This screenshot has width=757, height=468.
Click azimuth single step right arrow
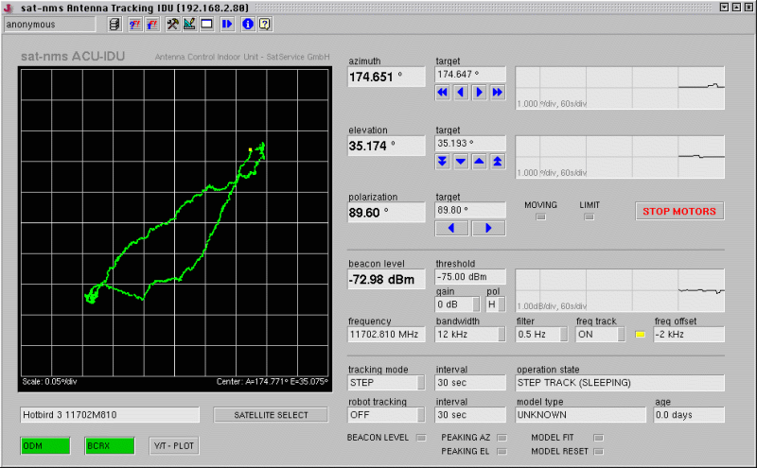(x=480, y=93)
